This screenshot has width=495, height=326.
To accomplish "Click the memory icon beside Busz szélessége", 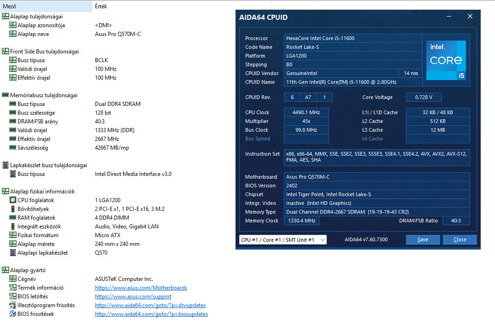I will tap(13, 112).
